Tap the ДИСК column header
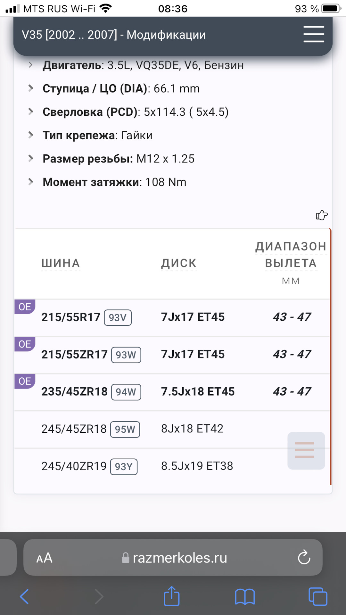This screenshot has width=346, height=615. pos(179,263)
